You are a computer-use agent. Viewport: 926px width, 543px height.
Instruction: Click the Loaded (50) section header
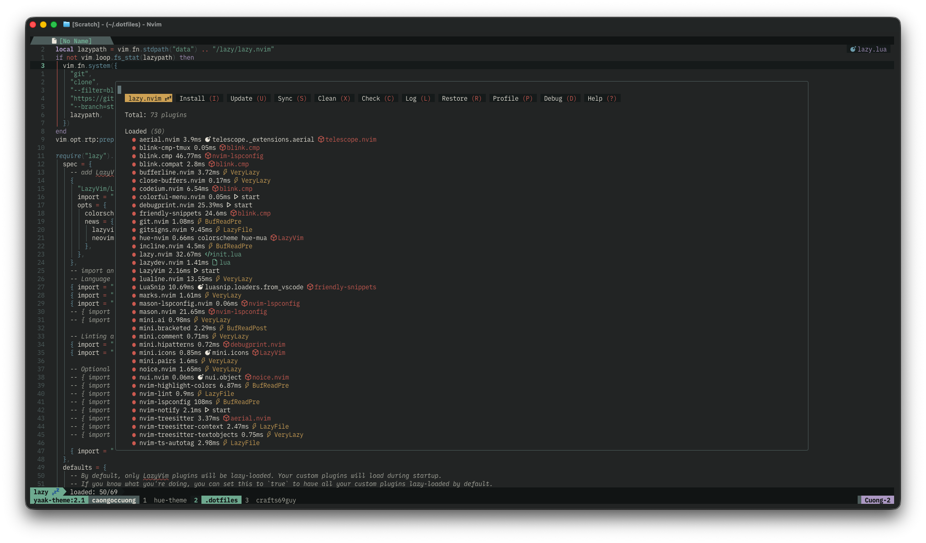[x=144, y=131]
